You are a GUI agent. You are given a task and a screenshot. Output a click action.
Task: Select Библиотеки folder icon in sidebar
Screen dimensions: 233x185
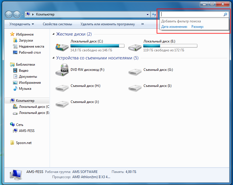[x=12, y=65]
